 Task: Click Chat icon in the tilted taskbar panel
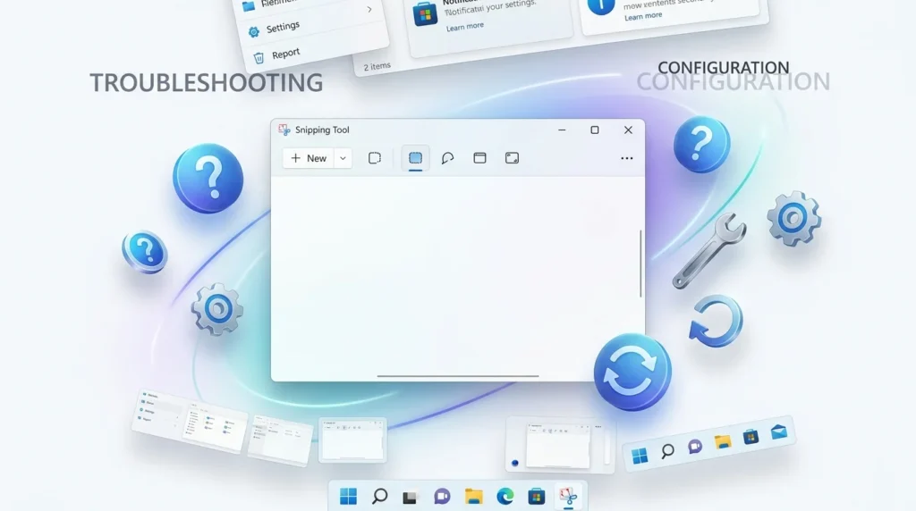tap(694, 447)
